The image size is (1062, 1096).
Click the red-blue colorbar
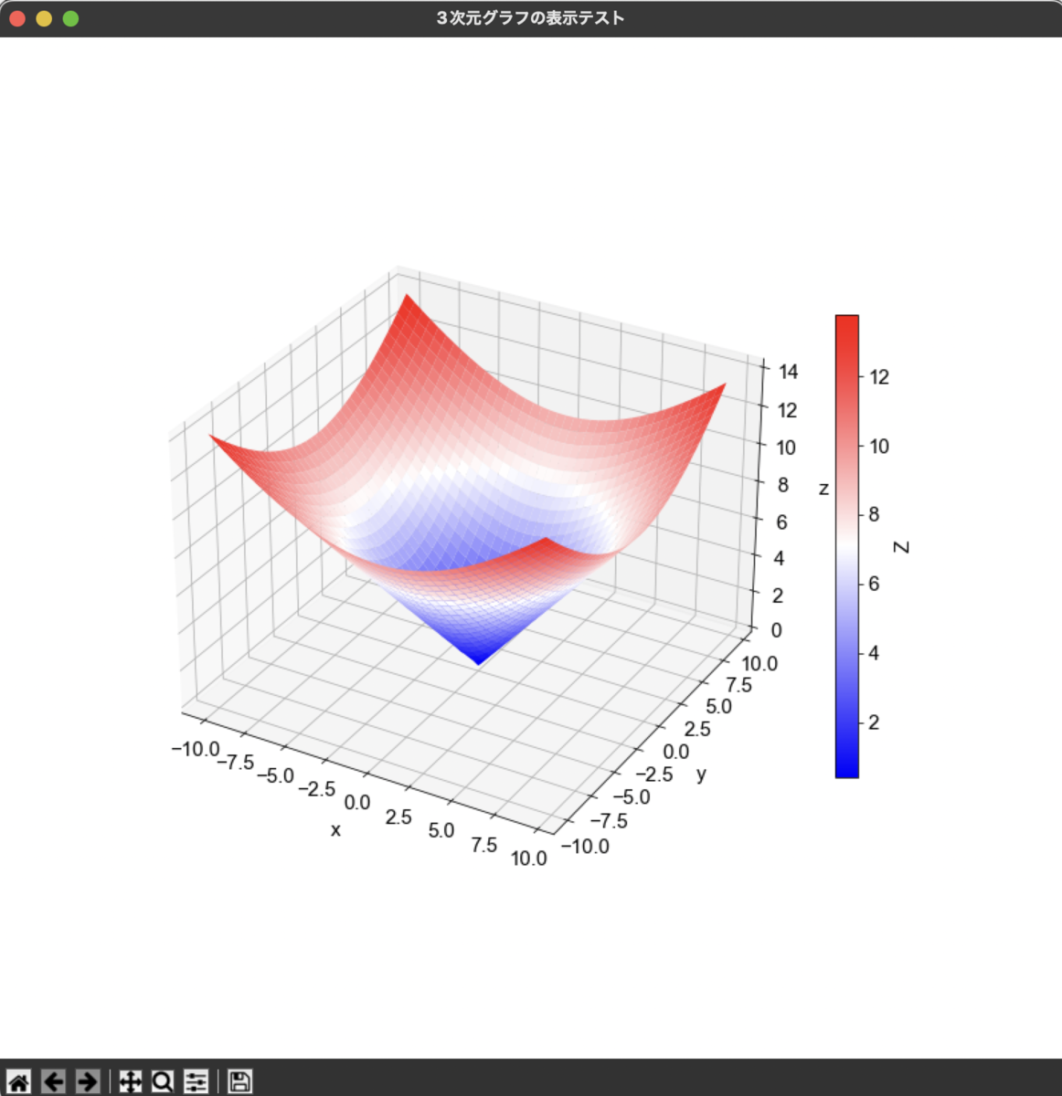(846, 546)
